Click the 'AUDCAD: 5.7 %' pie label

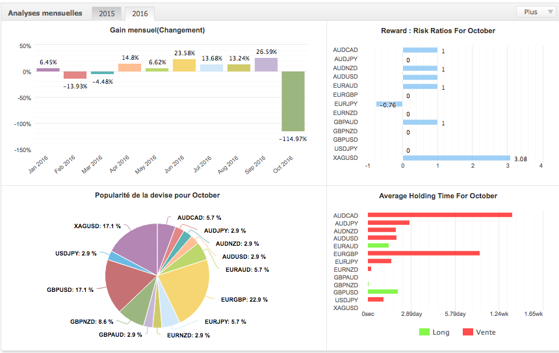[x=200, y=218]
